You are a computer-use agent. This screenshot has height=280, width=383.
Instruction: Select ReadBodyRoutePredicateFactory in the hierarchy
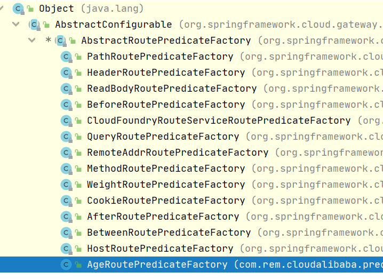pos(172,89)
